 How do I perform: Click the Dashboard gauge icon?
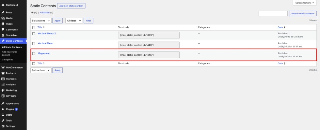[x=3, y=5]
